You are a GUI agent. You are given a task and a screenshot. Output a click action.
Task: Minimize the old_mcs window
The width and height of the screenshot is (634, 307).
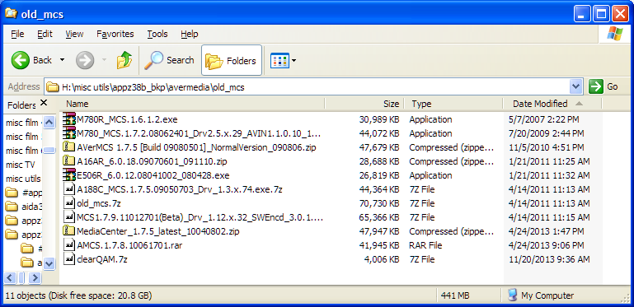click(583, 15)
